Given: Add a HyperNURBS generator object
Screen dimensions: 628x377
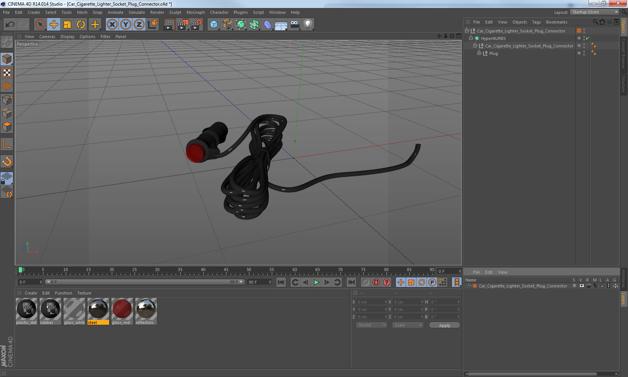Looking at the screenshot, I should click(x=241, y=25).
